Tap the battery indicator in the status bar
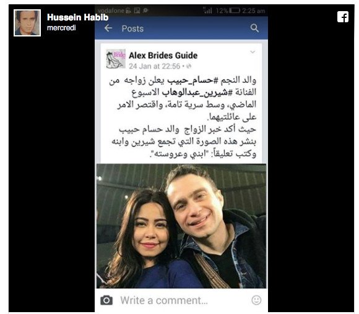Viewport: 359px width, 314px height. coord(235,11)
